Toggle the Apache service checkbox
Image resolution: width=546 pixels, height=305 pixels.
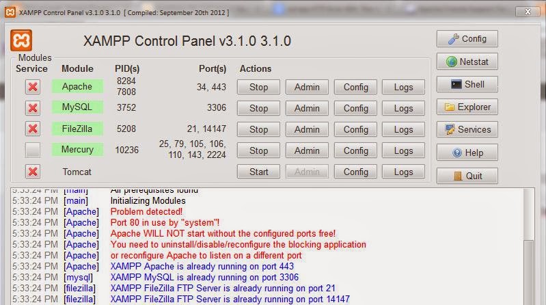click(33, 87)
